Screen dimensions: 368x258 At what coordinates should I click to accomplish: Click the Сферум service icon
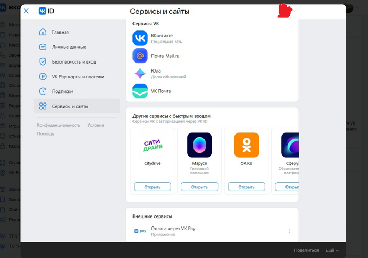290,145
